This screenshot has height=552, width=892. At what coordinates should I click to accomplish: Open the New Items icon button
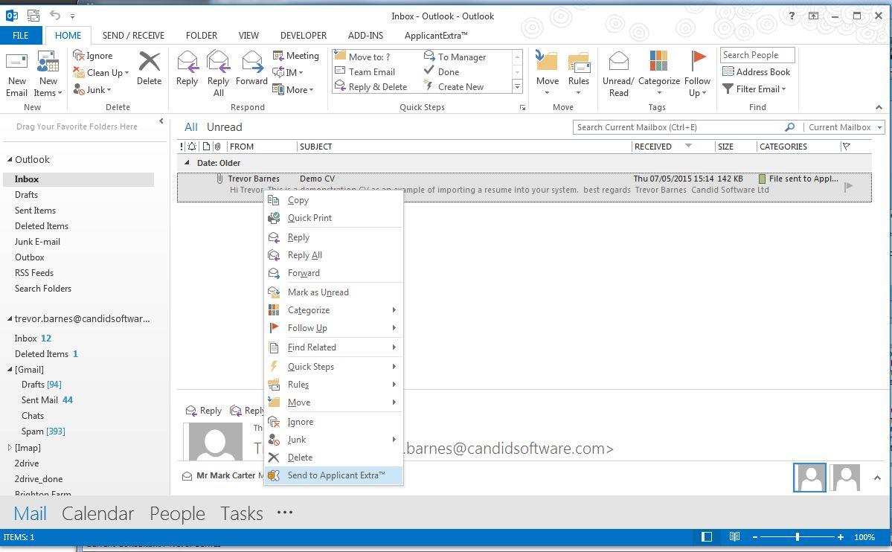point(48,62)
